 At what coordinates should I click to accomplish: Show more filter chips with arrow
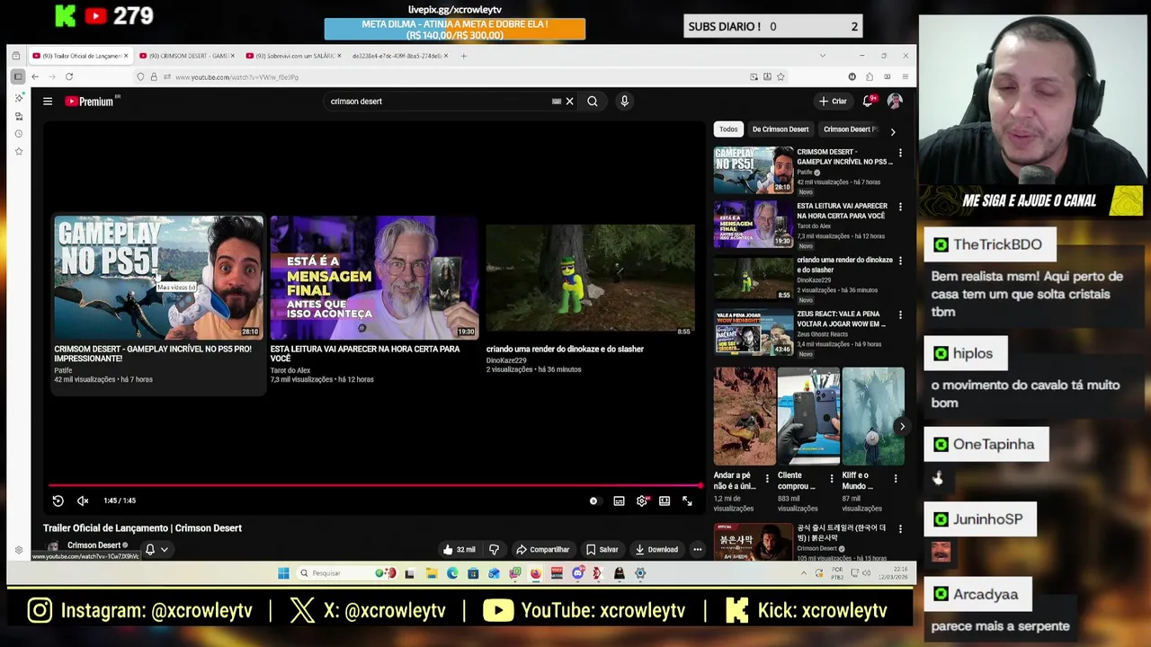click(892, 131)
